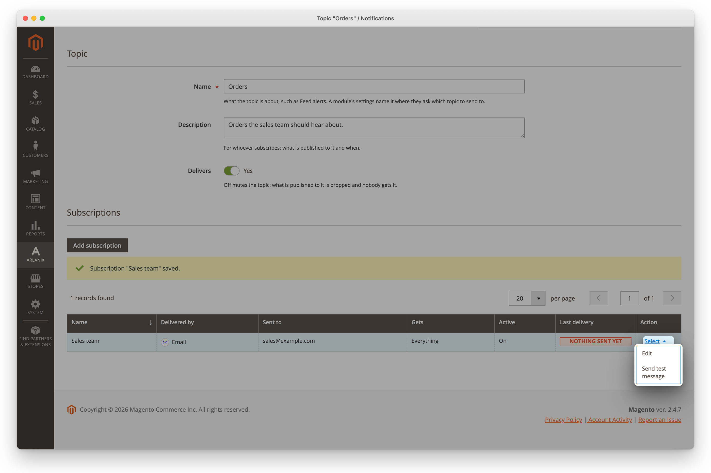Click the "1 records found" text

coord(92,298)
